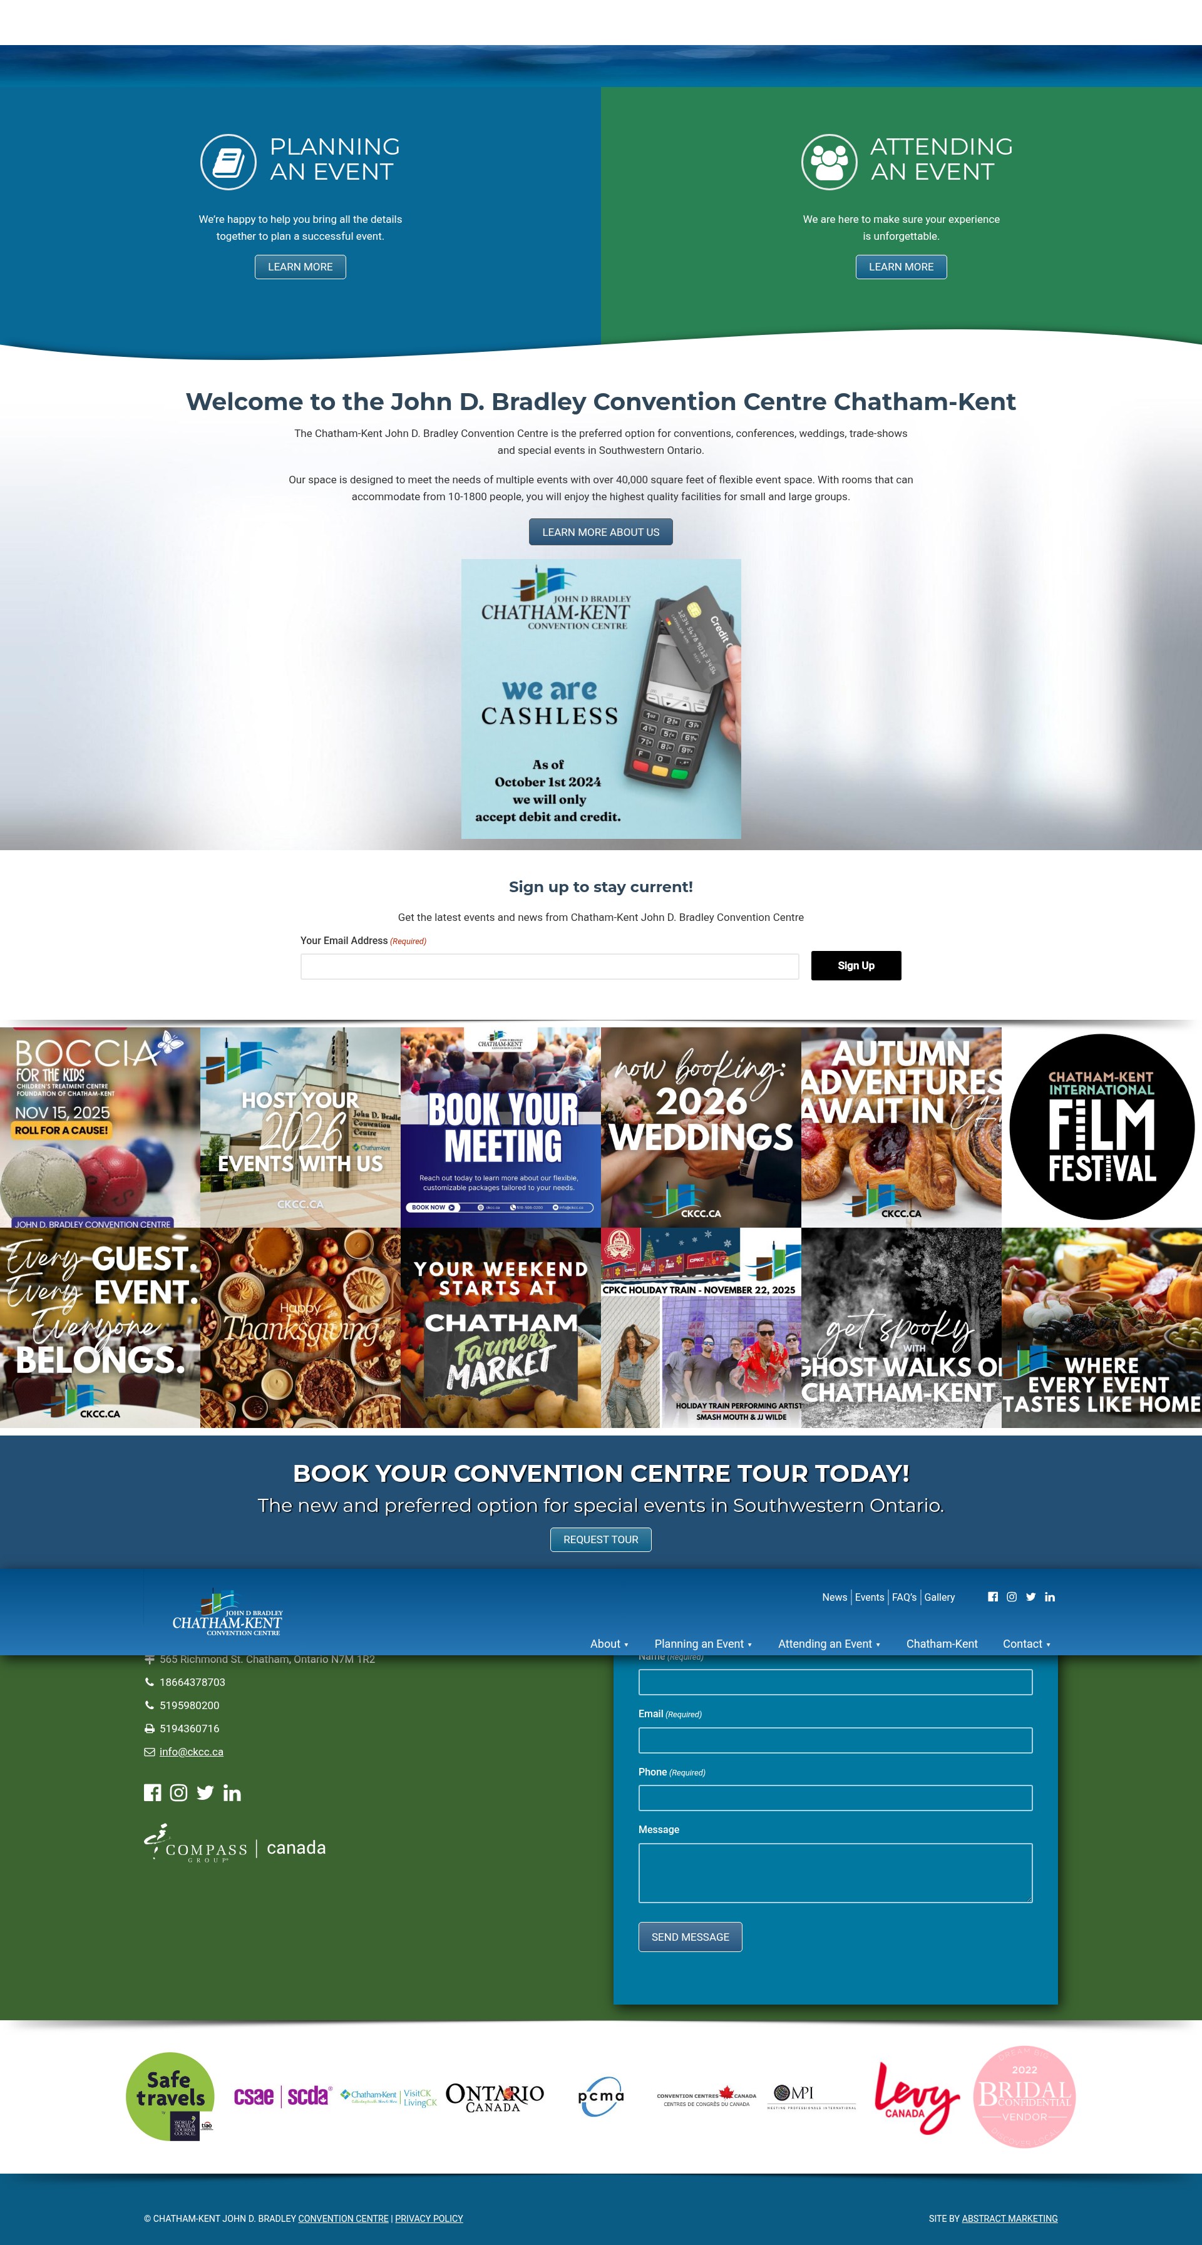Screen dimensions: 1202x2245
Task: Click the Attending an Event people icon
Action: (x=829, y=162)
